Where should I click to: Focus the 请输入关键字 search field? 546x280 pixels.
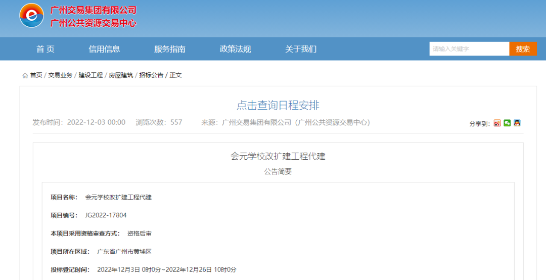[x=469, y=49]
